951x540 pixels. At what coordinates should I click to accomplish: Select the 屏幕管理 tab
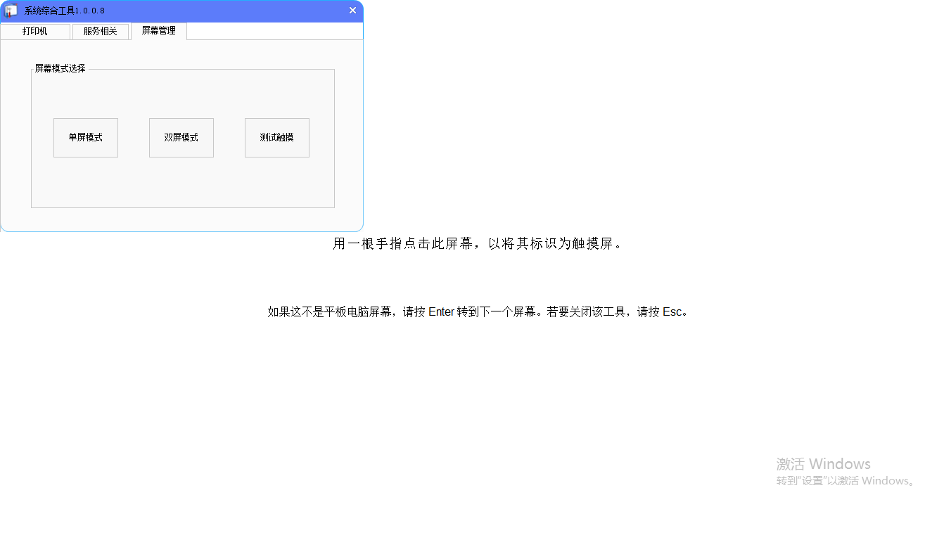(x=159, y=31)
